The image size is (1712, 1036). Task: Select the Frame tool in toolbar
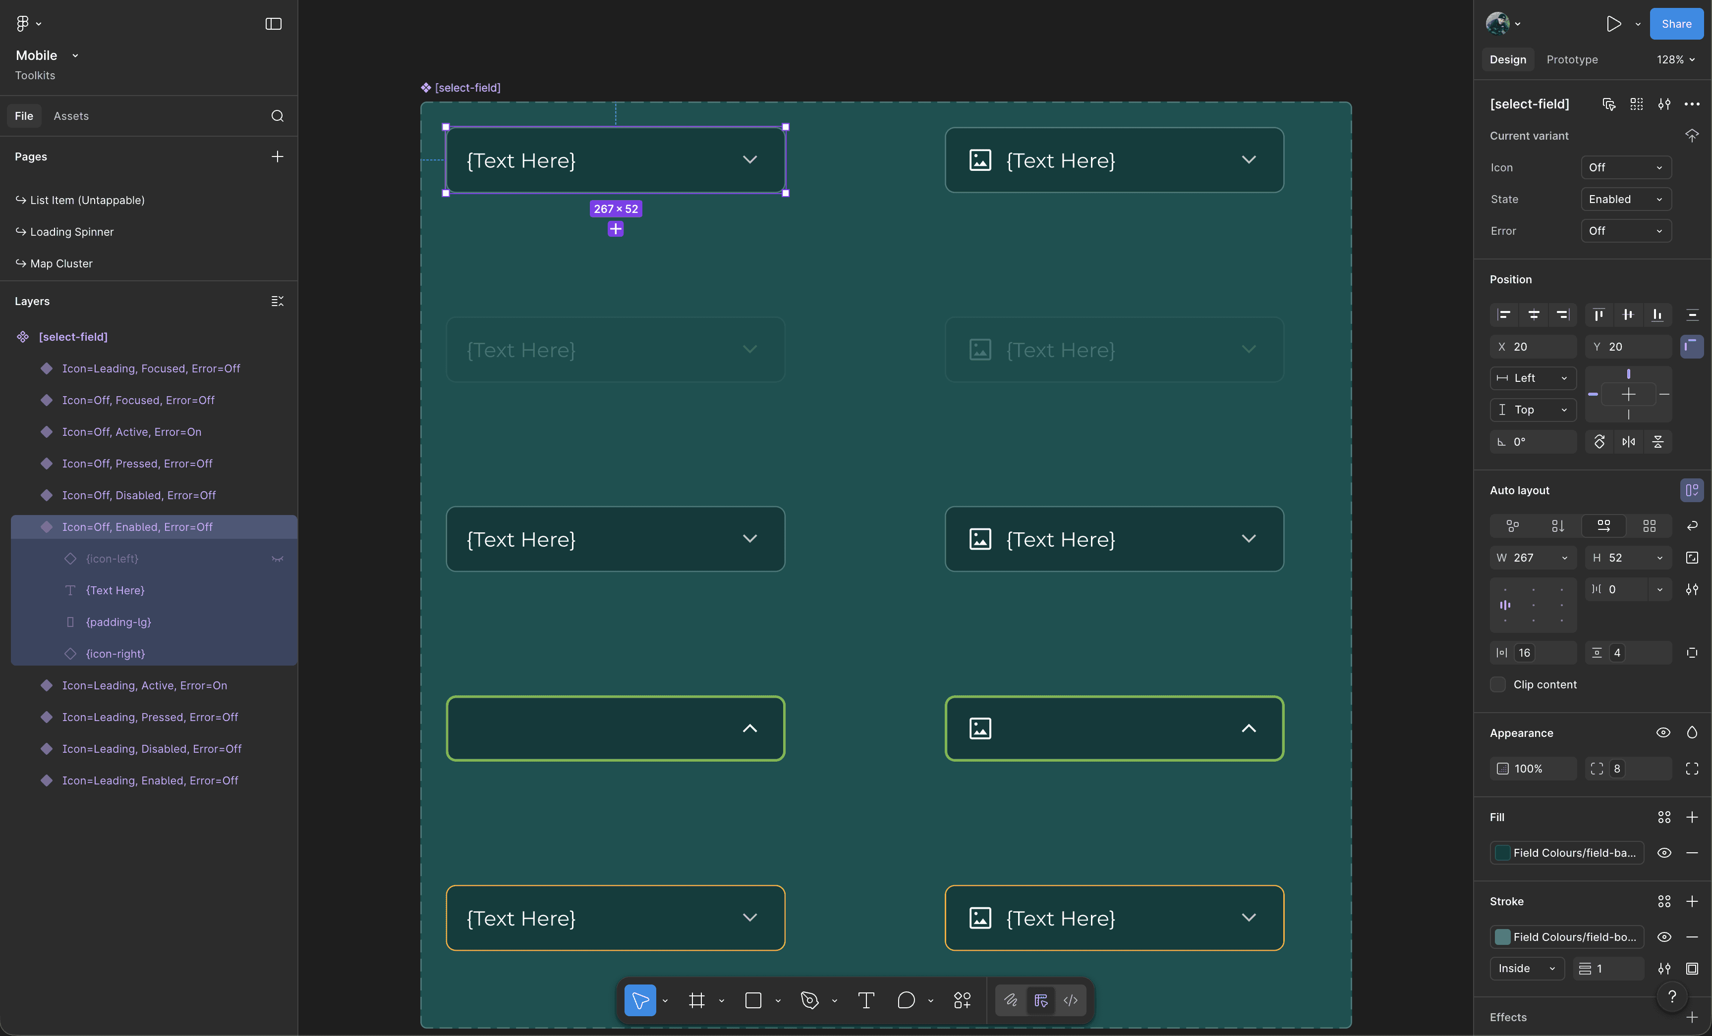point(696,1000)
